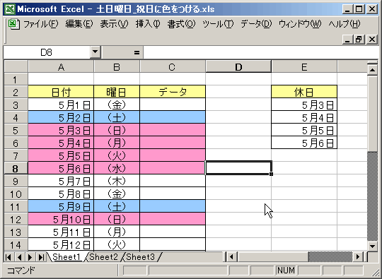
Task: Select weekday cell (水) in row 8
Action: [x=117, y=168]
